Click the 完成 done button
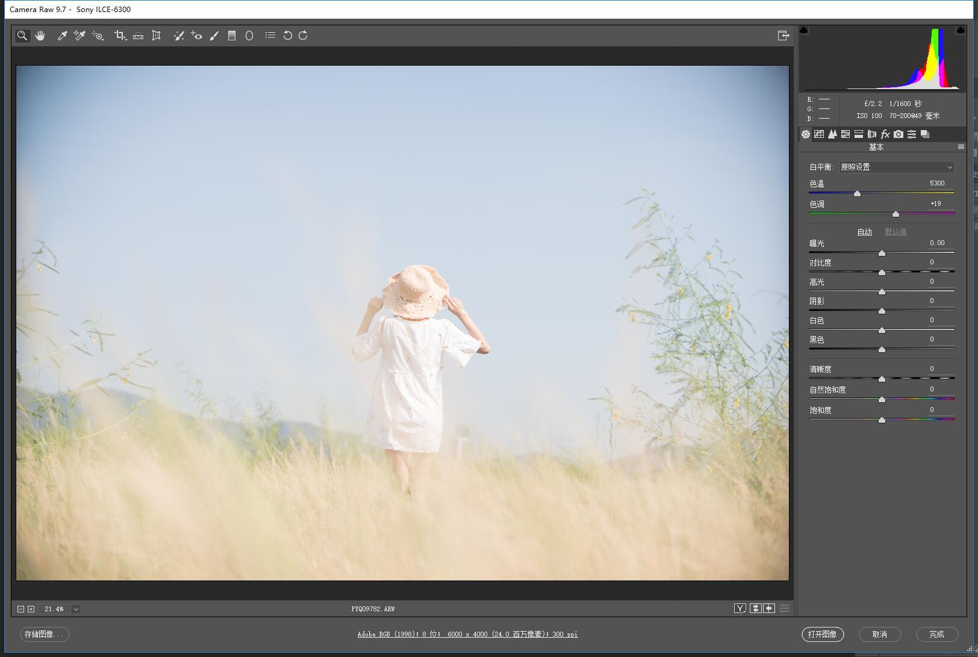The height and width of the screenshot is (657, 978). click(937, 634)
